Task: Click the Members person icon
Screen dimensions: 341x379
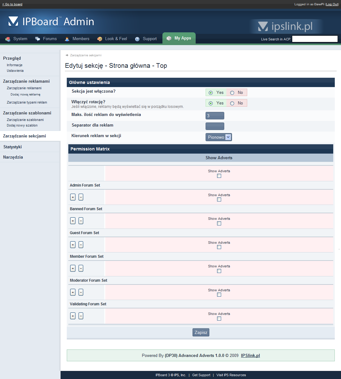Action: coord(67,39)
